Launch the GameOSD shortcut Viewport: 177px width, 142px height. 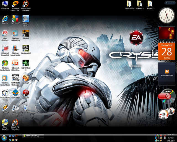[x=15, y=94]
